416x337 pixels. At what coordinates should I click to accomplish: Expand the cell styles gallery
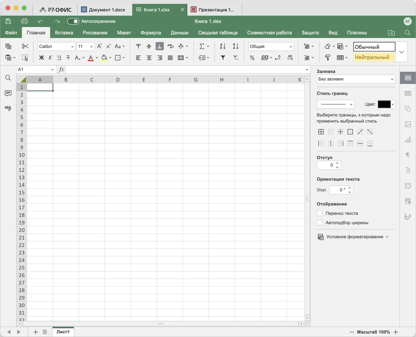[x=401, y=52]
